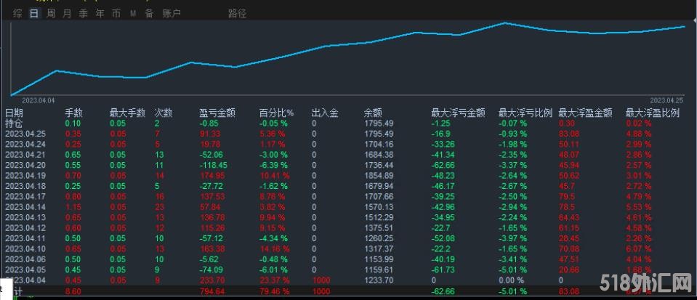The height and width of the screenshot is (300, 697).
Task: Click the -118.45 loss amount
Action: click(x=214, y=165)
